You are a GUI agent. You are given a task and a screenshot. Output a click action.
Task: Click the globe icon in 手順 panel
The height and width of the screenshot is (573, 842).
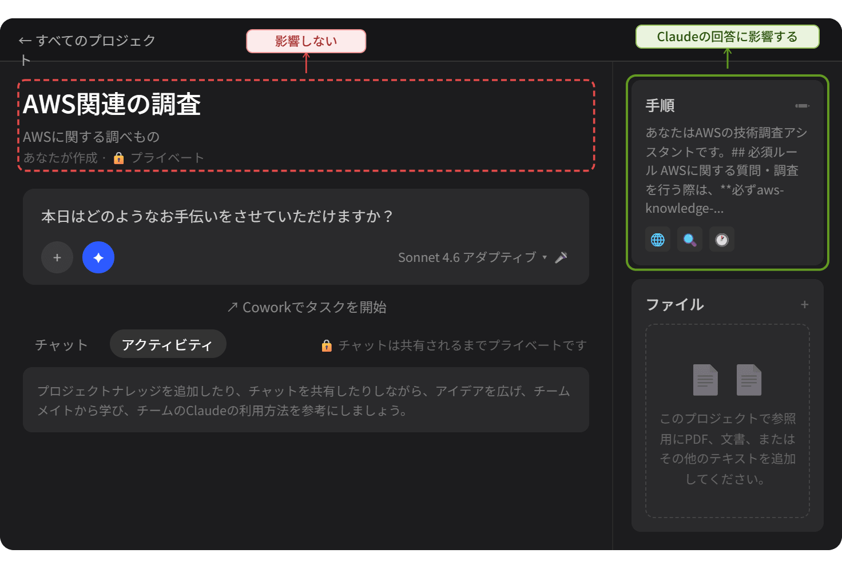point(658,240)
